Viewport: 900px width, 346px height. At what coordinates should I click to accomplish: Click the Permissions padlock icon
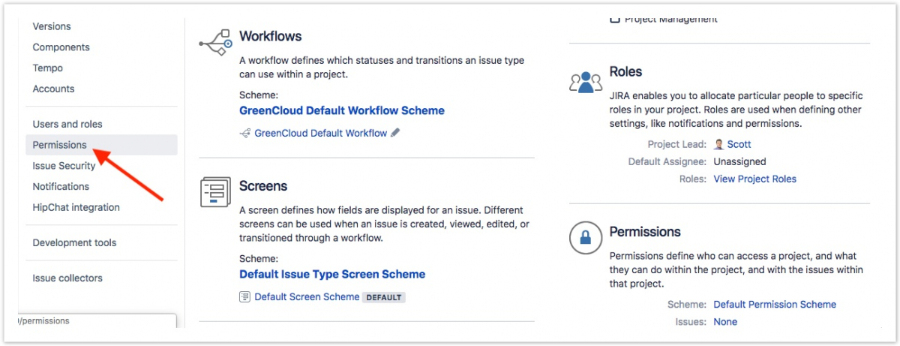pyautogui.click(x=585, y=238)
